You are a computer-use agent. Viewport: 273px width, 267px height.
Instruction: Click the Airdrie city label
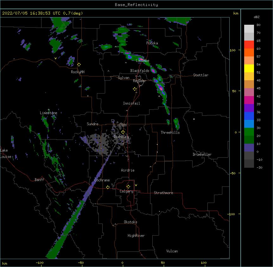128,170
